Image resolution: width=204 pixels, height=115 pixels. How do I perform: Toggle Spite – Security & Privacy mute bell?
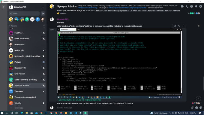pyautogui.click(x=43, y=80)
